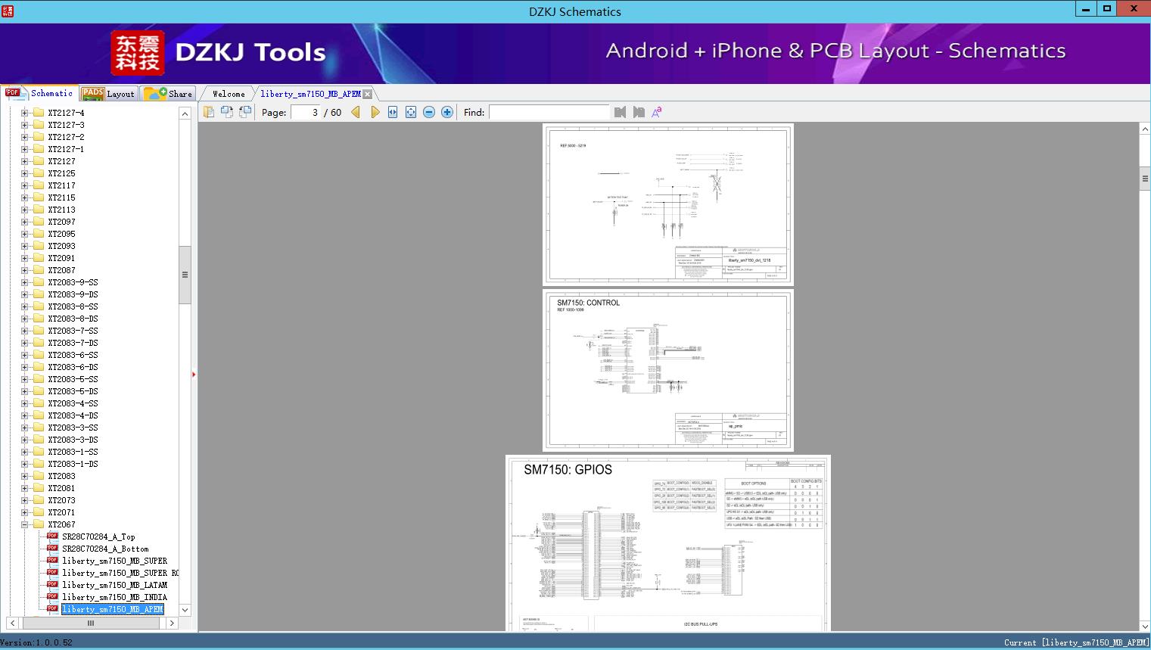Go to next page with right arrow
The image size is (1151, 650).
tap(375, 112)
